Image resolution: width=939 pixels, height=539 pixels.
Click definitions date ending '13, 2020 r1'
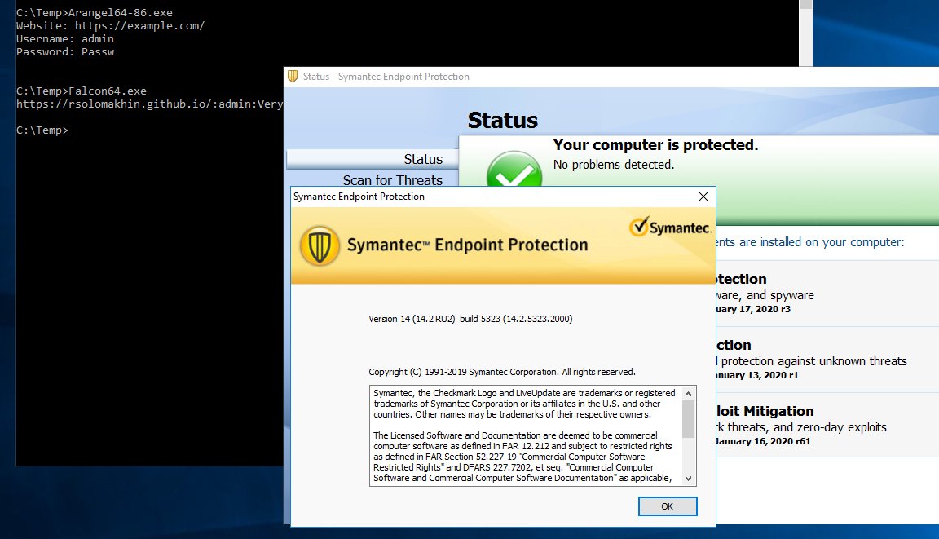coord(757,375)
